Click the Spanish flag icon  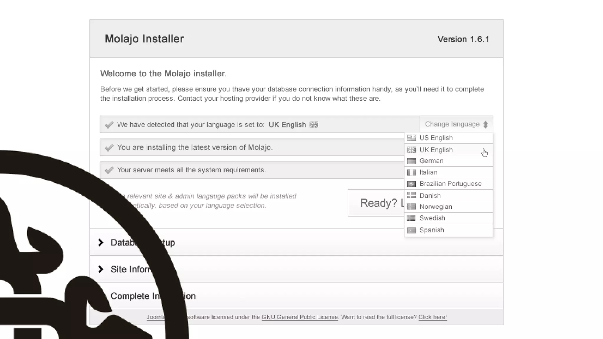[411, 230]
